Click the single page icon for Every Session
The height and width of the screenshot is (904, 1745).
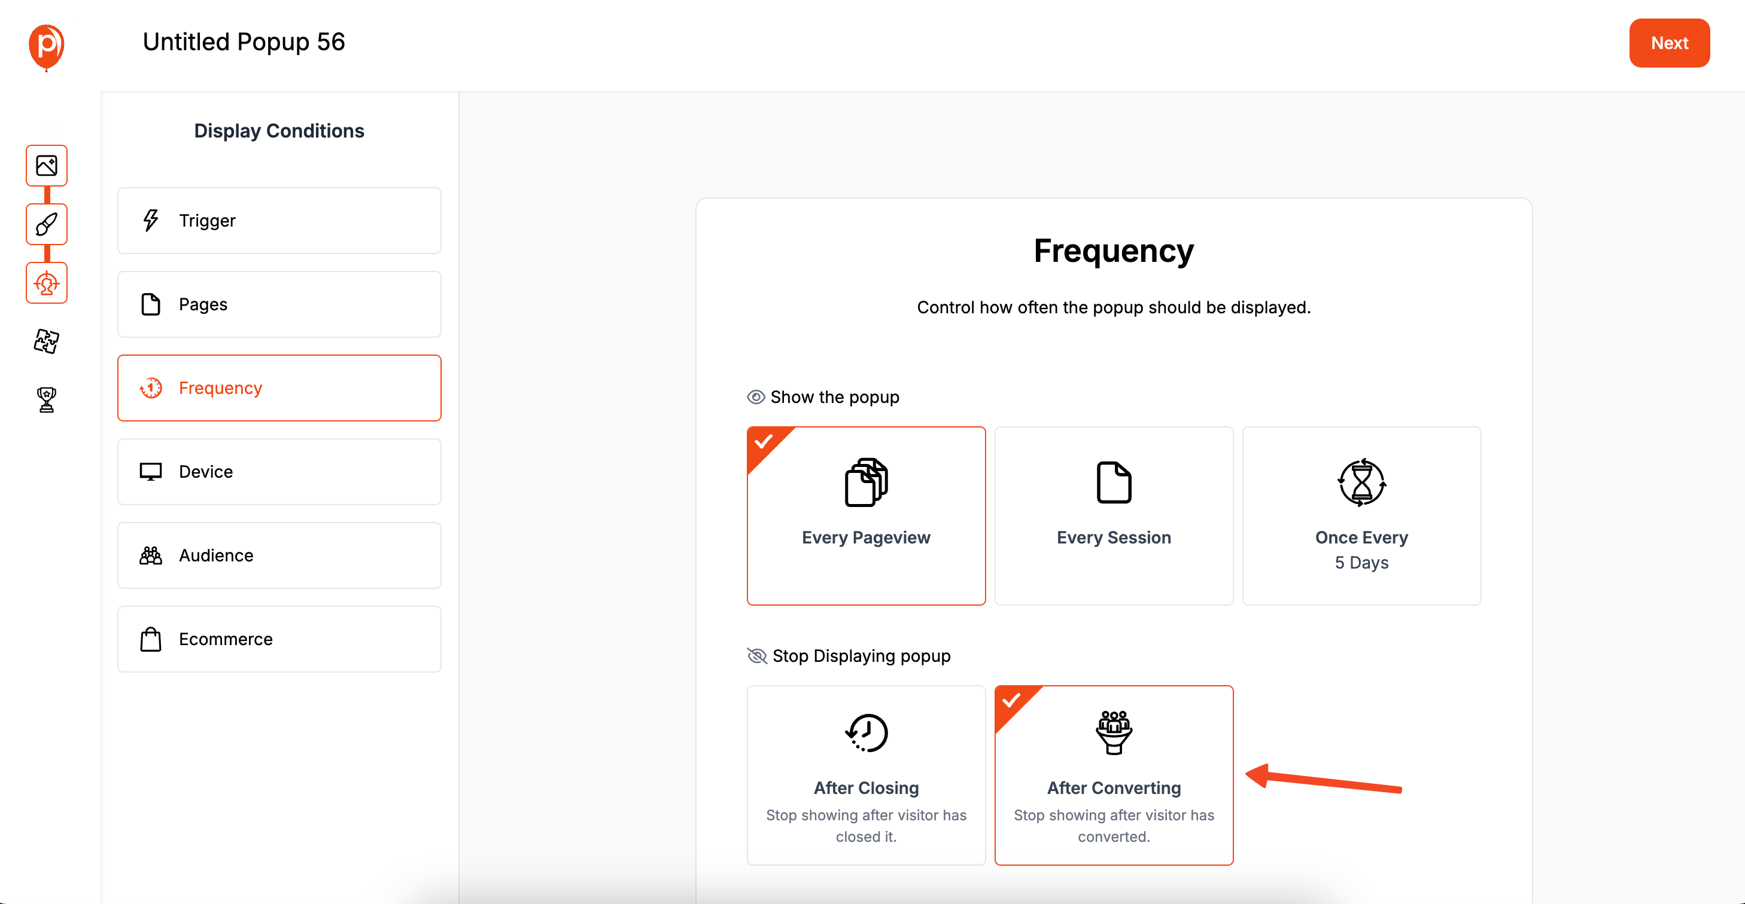pyautogui.click(x=1114, y=482)
